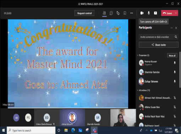Open the breakout rooms icon
Viewport: 181px width, 134px height.
coord(125,13)
